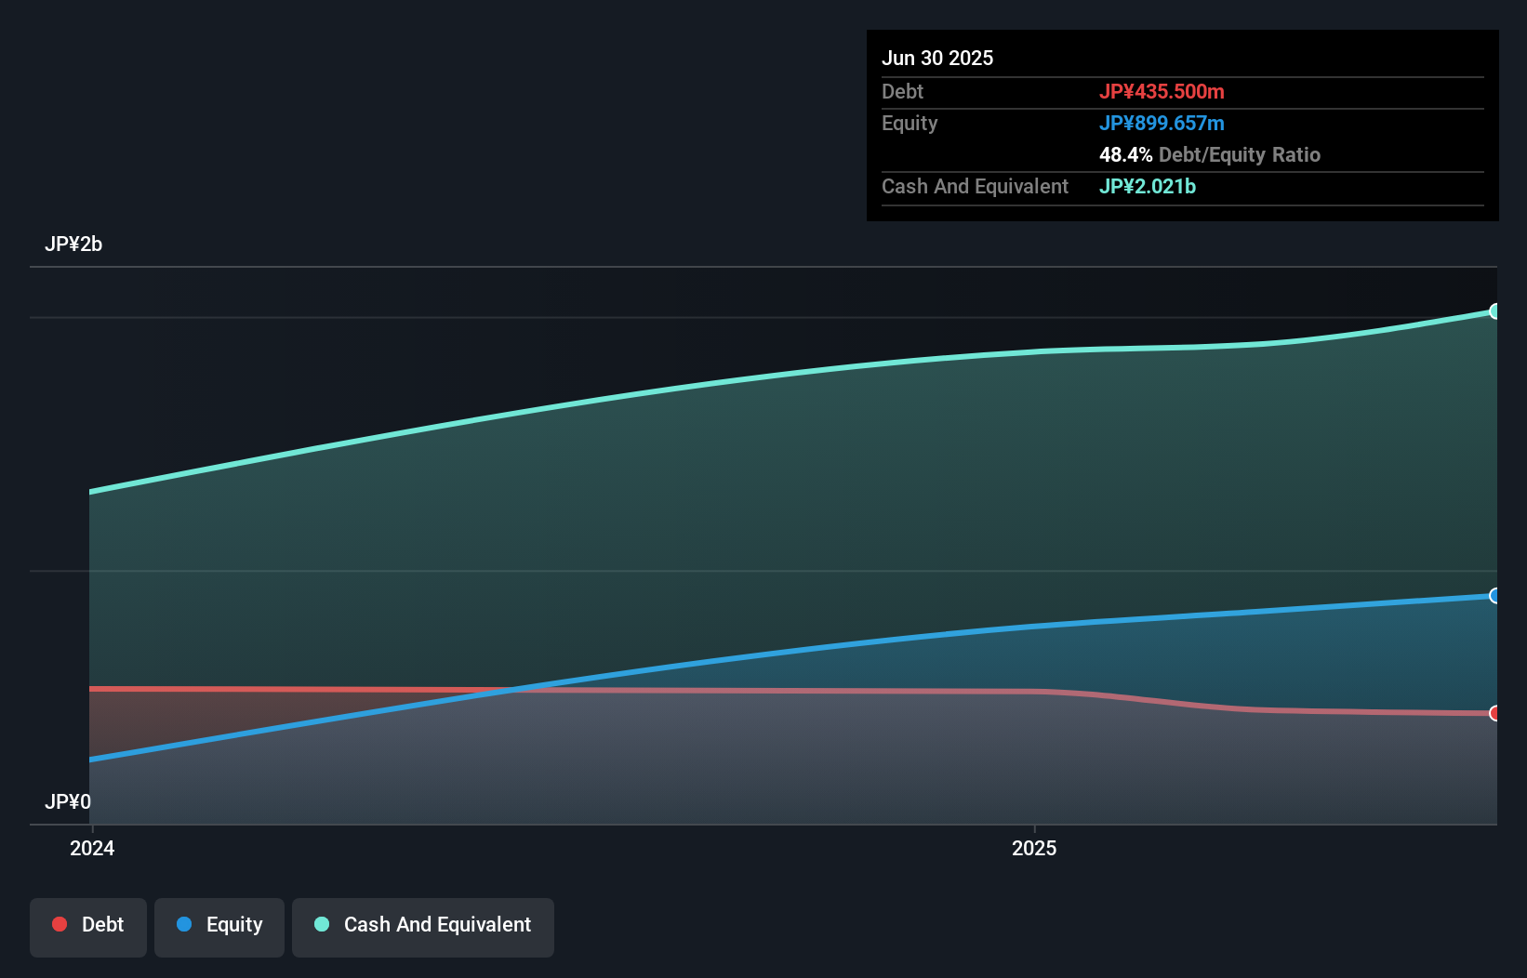1527x978 pixels.
Task: Click the red Debt legend color swatch
Action: pos(59,924)
